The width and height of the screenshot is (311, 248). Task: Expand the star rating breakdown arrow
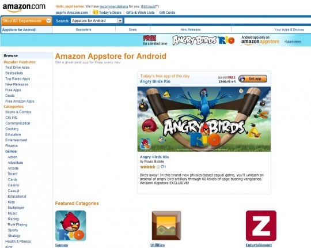point(158,167)
